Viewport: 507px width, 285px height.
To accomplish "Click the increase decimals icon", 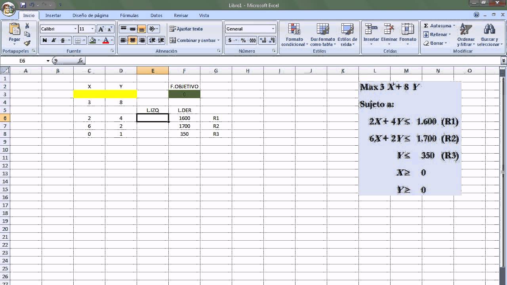I will pyautogui.click(x=263, y=40).
